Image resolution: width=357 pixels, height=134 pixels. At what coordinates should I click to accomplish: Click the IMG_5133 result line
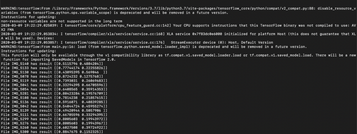(54, 68)
